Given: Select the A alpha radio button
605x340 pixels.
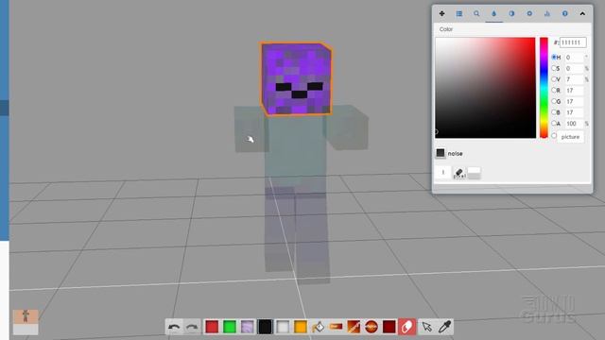Looking at the screenshot, I should coord(554,124).
